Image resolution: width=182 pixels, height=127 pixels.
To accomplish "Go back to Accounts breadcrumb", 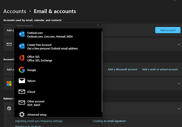I will point(15,11).
